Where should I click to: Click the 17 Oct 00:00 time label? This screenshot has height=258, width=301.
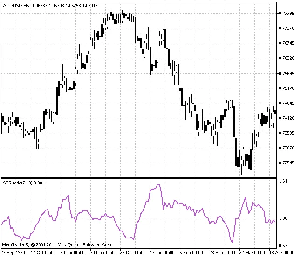[43, 252]
